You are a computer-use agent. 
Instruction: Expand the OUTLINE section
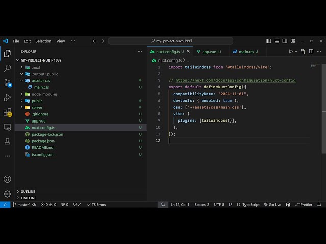28,191
